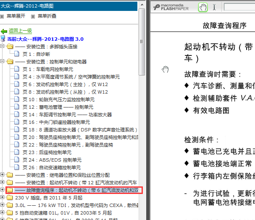Image resolution: width=255 pixels, height=220 pixels.
Task: Click the 菜单折叠 list icon
Action: [33, 16]
